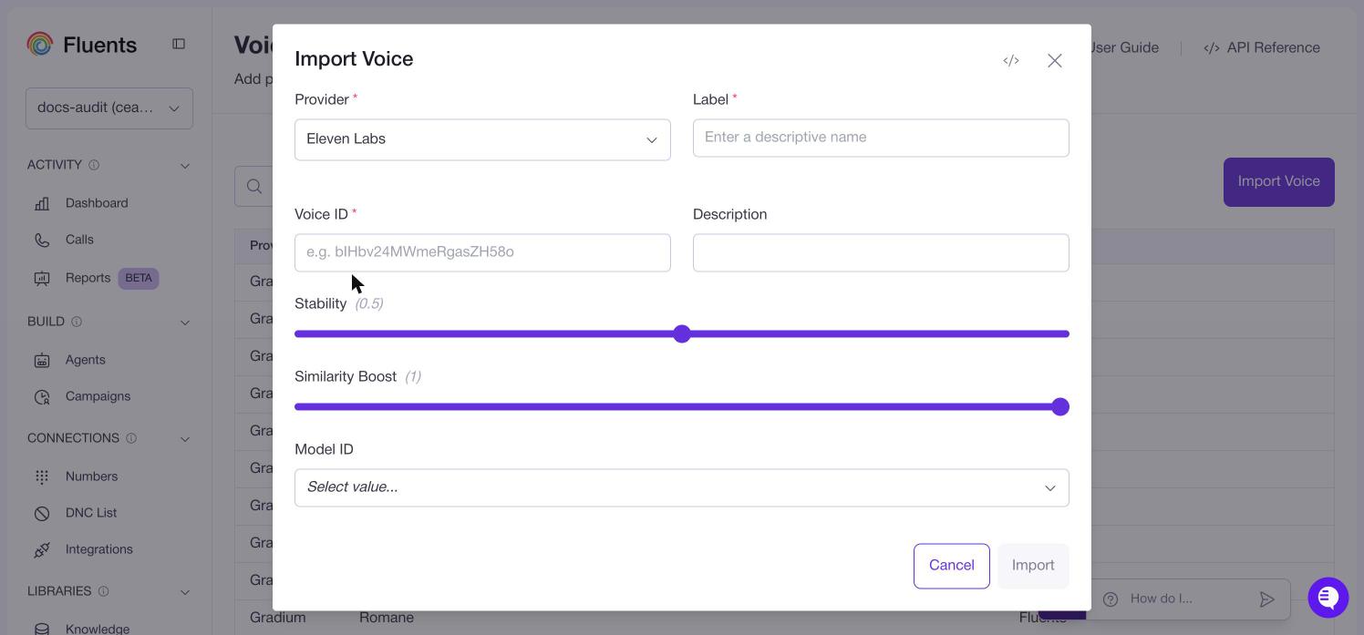Collapse the Build section
The width and height of the screenshot is (1364, 635).
185,323
